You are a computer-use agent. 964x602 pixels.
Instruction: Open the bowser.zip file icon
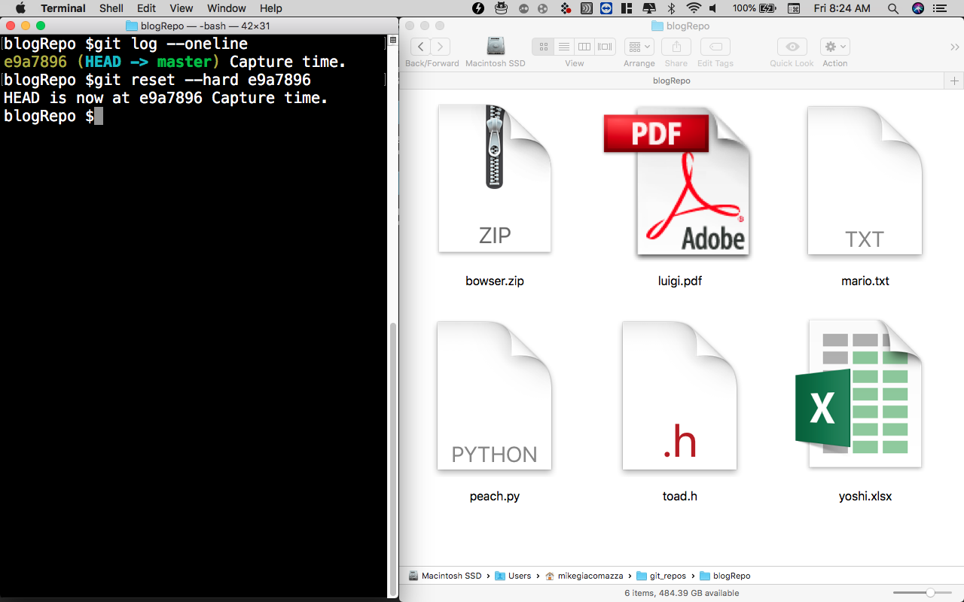(x=494, y=179)
